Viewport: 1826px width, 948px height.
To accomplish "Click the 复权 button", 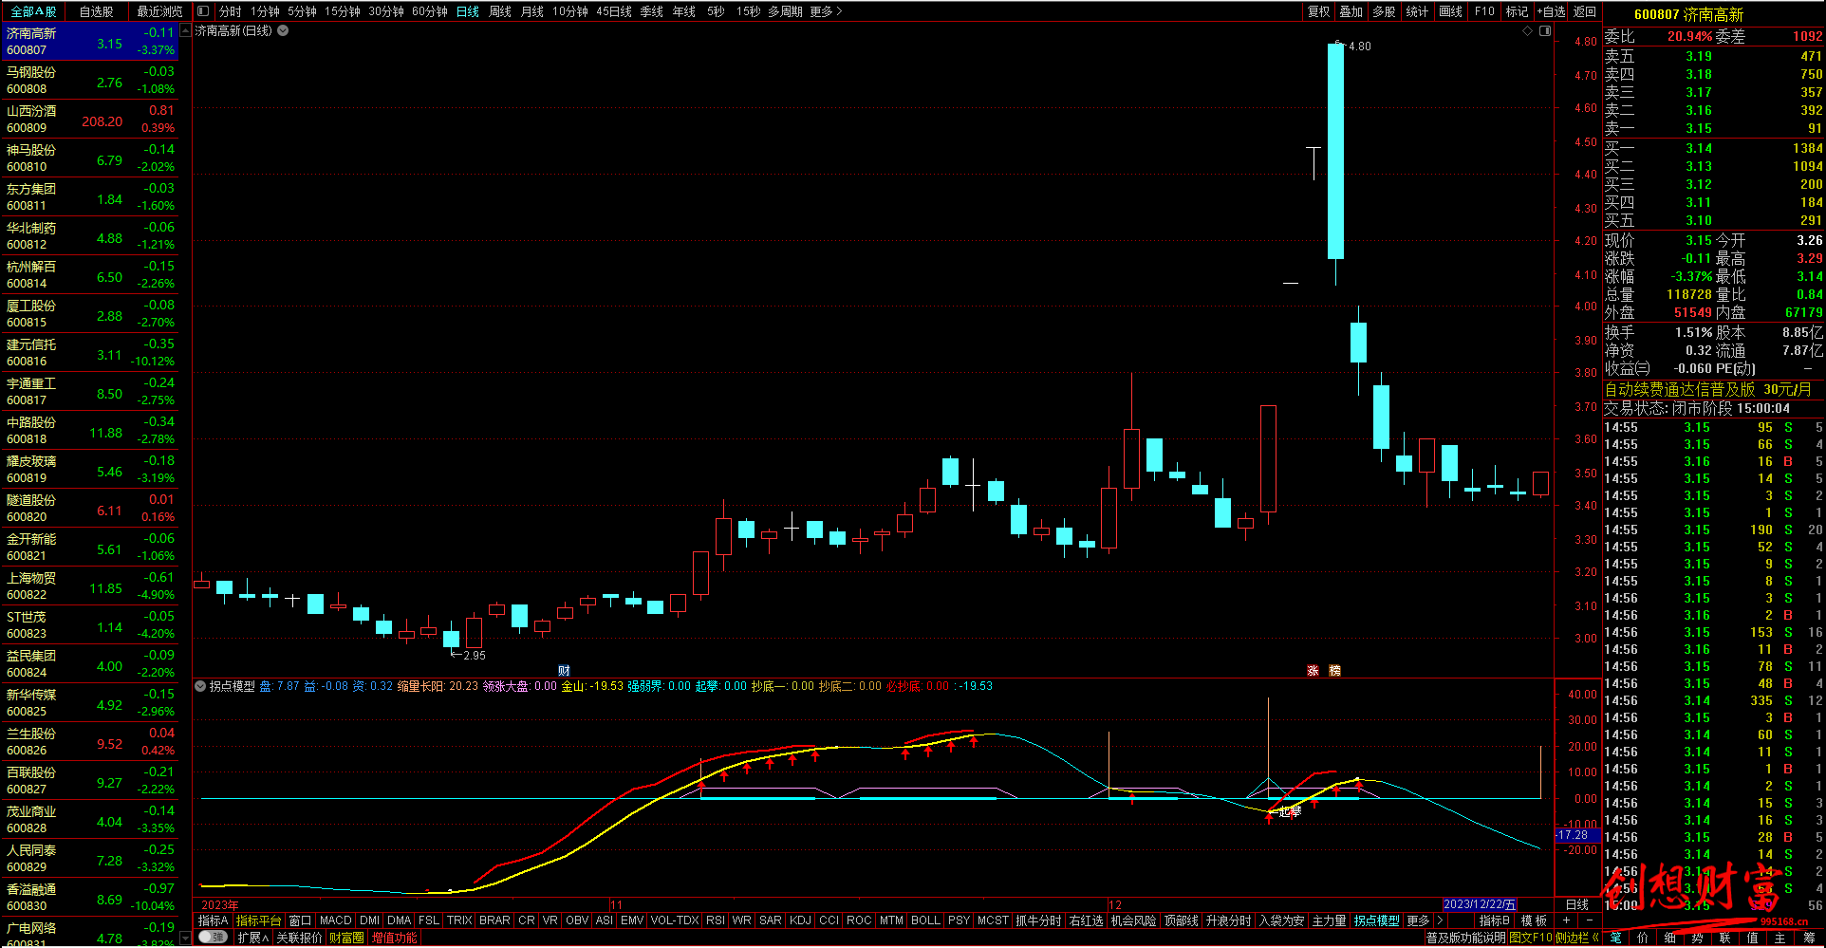I will click(x=1319, y=11).
